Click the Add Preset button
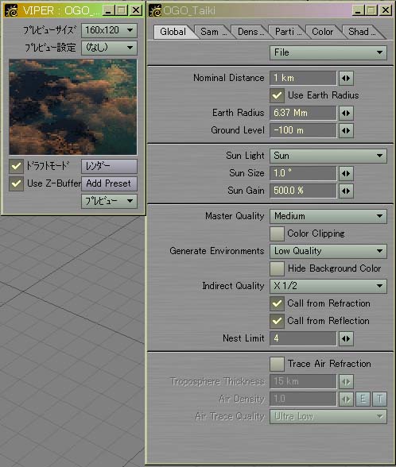The width and height of the screenshot is (396, 467). (109, 183)
